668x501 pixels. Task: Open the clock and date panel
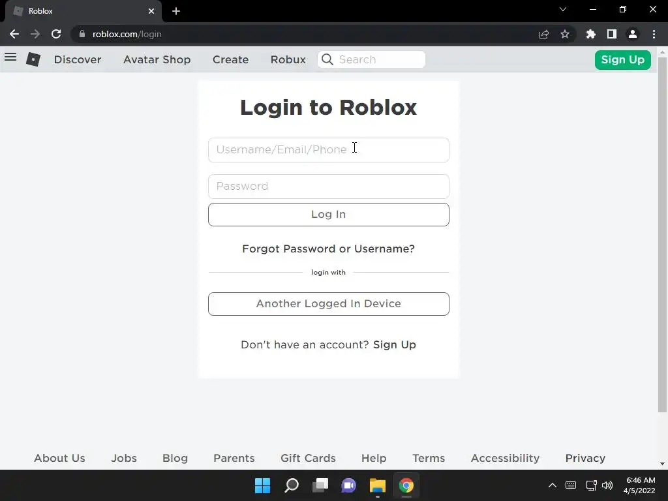click(x=639, y=485)
